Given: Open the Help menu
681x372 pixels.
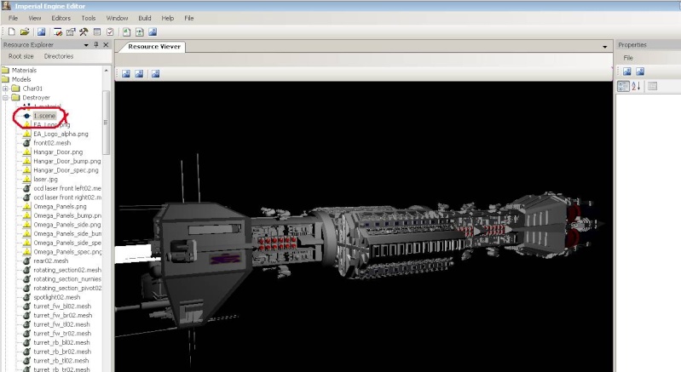Looking at the screenshot, I should pyautogui.click(x=168, y=18).
